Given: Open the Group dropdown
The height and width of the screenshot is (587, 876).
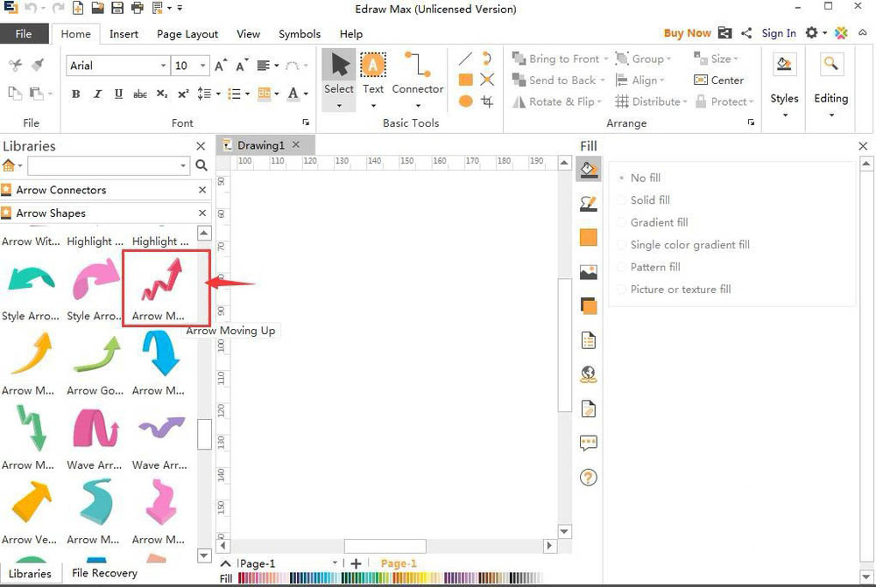Looking at the screenshot, I should click(668, 59).
